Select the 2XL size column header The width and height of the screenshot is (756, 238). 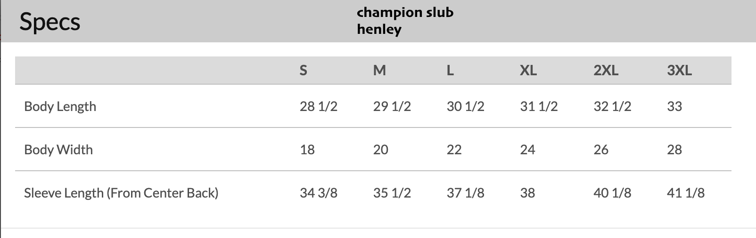(x=606, y=71)
